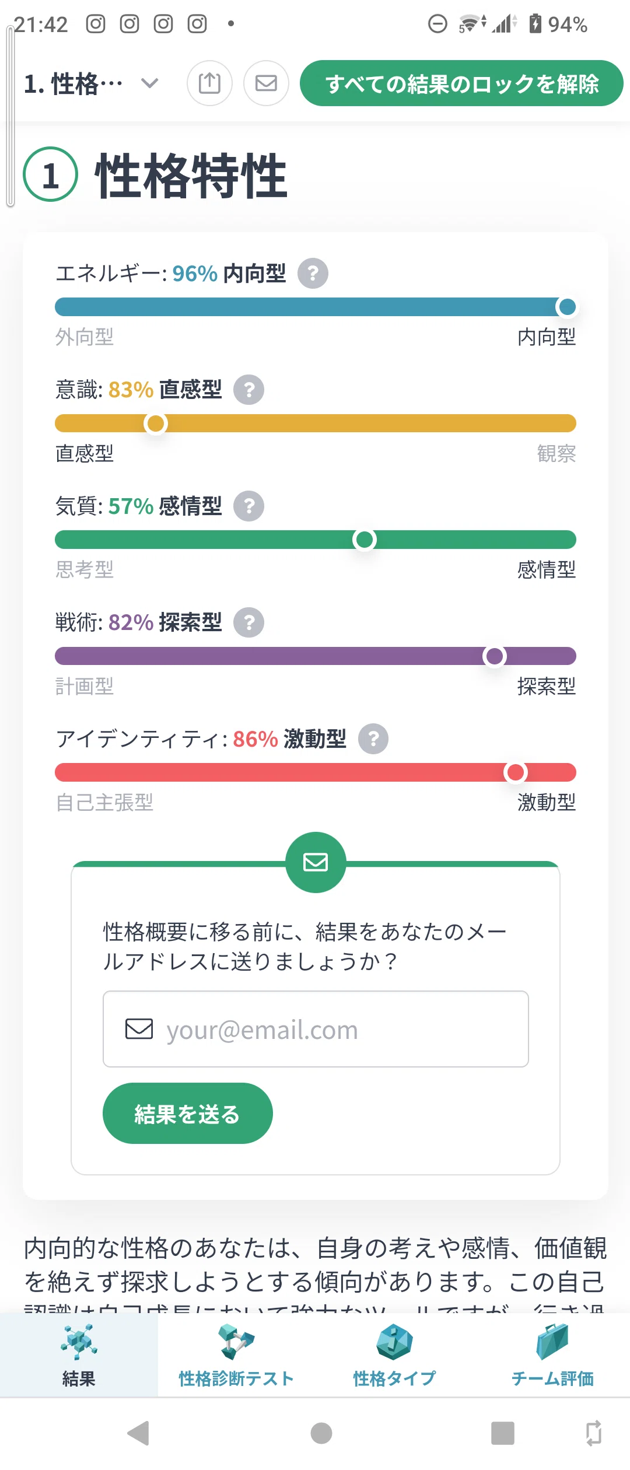Tap Android back navigation button
The width and height of the screenshot is (630, 1470).
pyautogui.click(x=139, y=1433)
